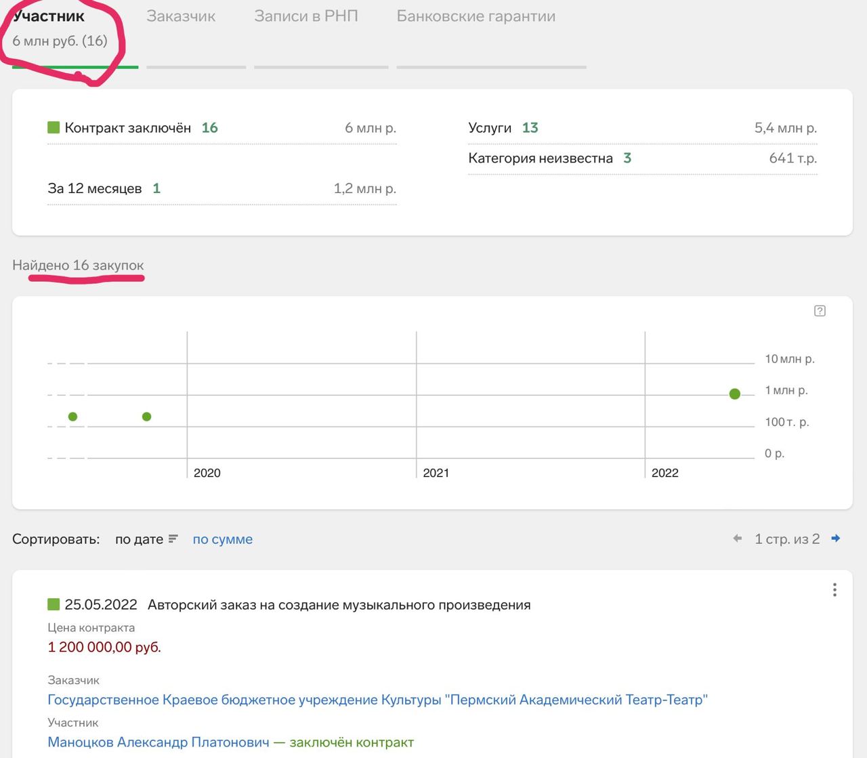Click the contract title Авторский заказ на создание музыкального произведения
The height and width of the screenshot is (758, 867).
point(339,605)
